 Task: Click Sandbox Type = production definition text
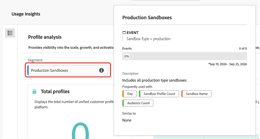click(149, 39)
